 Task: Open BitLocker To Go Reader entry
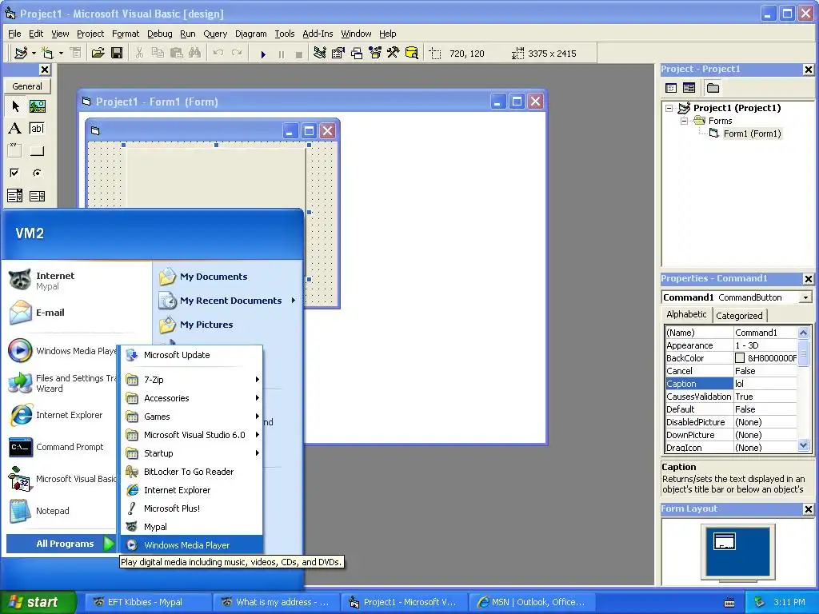click(192, 472)
